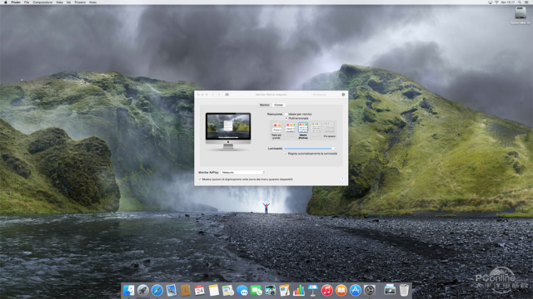Click AirPlay display icon in menu bar
The image size is (533, 299).
point(490,2)
